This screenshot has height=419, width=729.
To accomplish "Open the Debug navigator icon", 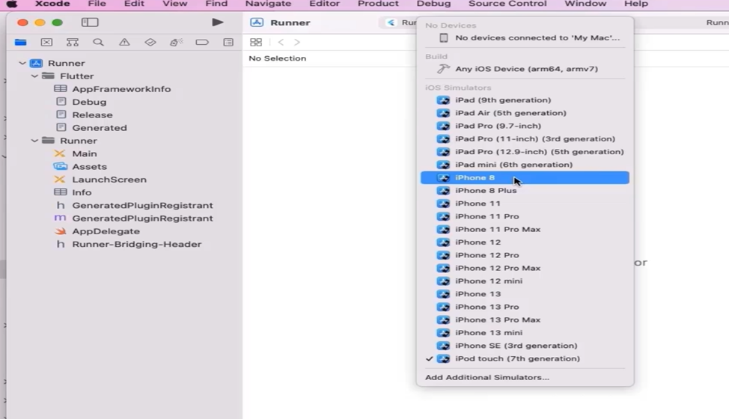I will coord(176,42).
